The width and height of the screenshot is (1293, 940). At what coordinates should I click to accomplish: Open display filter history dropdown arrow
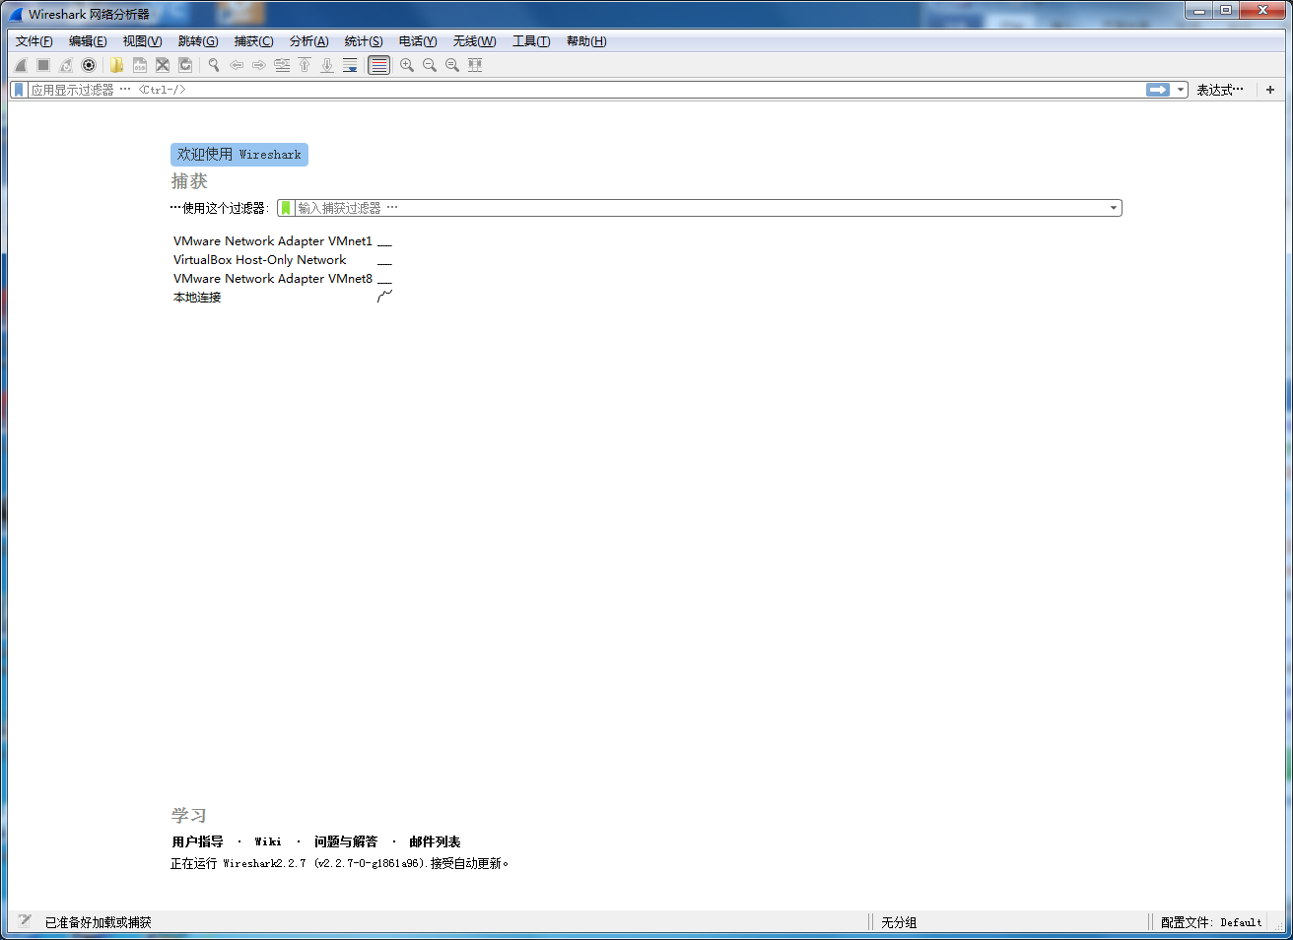point(1181,90)
